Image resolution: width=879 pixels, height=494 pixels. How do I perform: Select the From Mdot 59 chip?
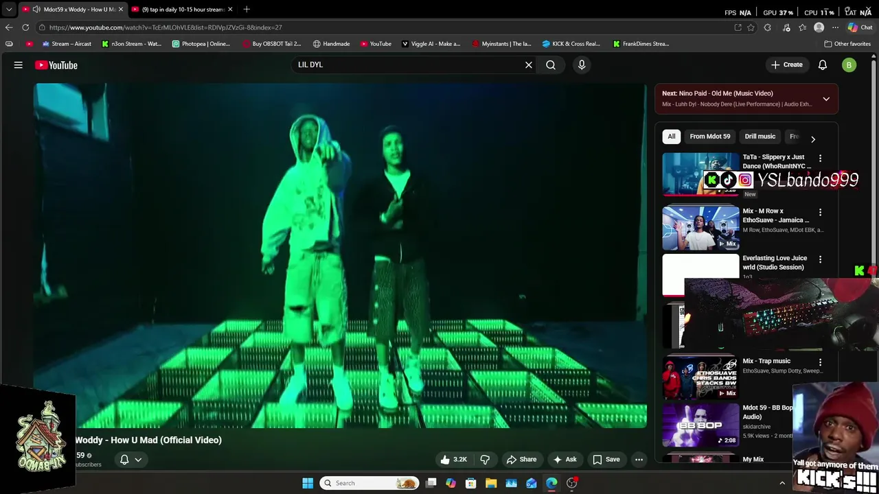tap(710, 137)
